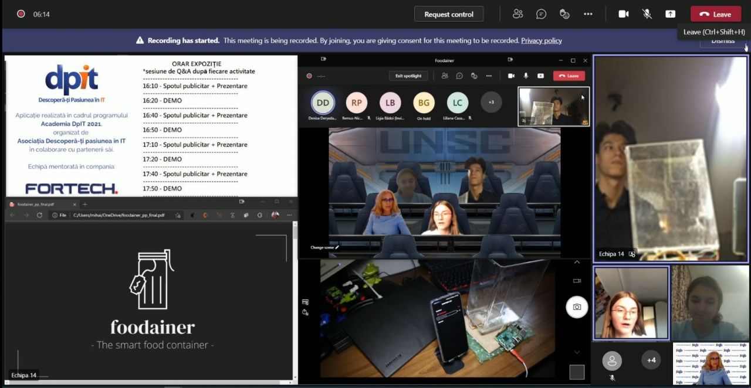The image size is (751, 388).
Task: Click the spotlight icon beside Echipa 14 name
Action: (632, 254)
